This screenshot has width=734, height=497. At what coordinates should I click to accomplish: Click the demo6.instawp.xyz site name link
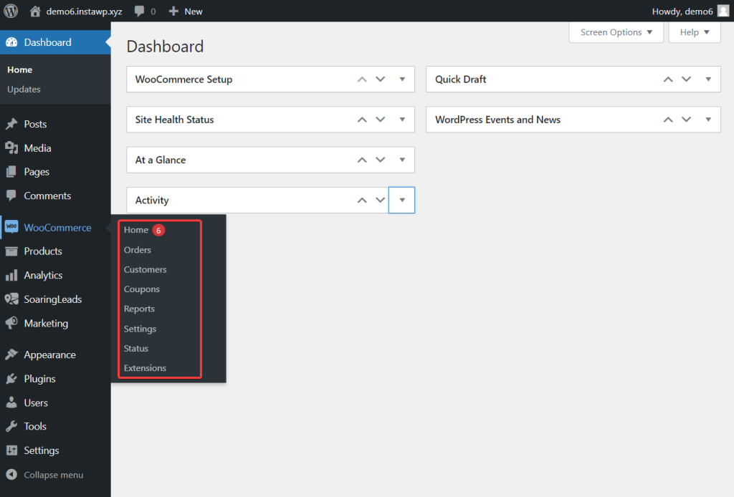pyautogui.click(x=84, y=11)
